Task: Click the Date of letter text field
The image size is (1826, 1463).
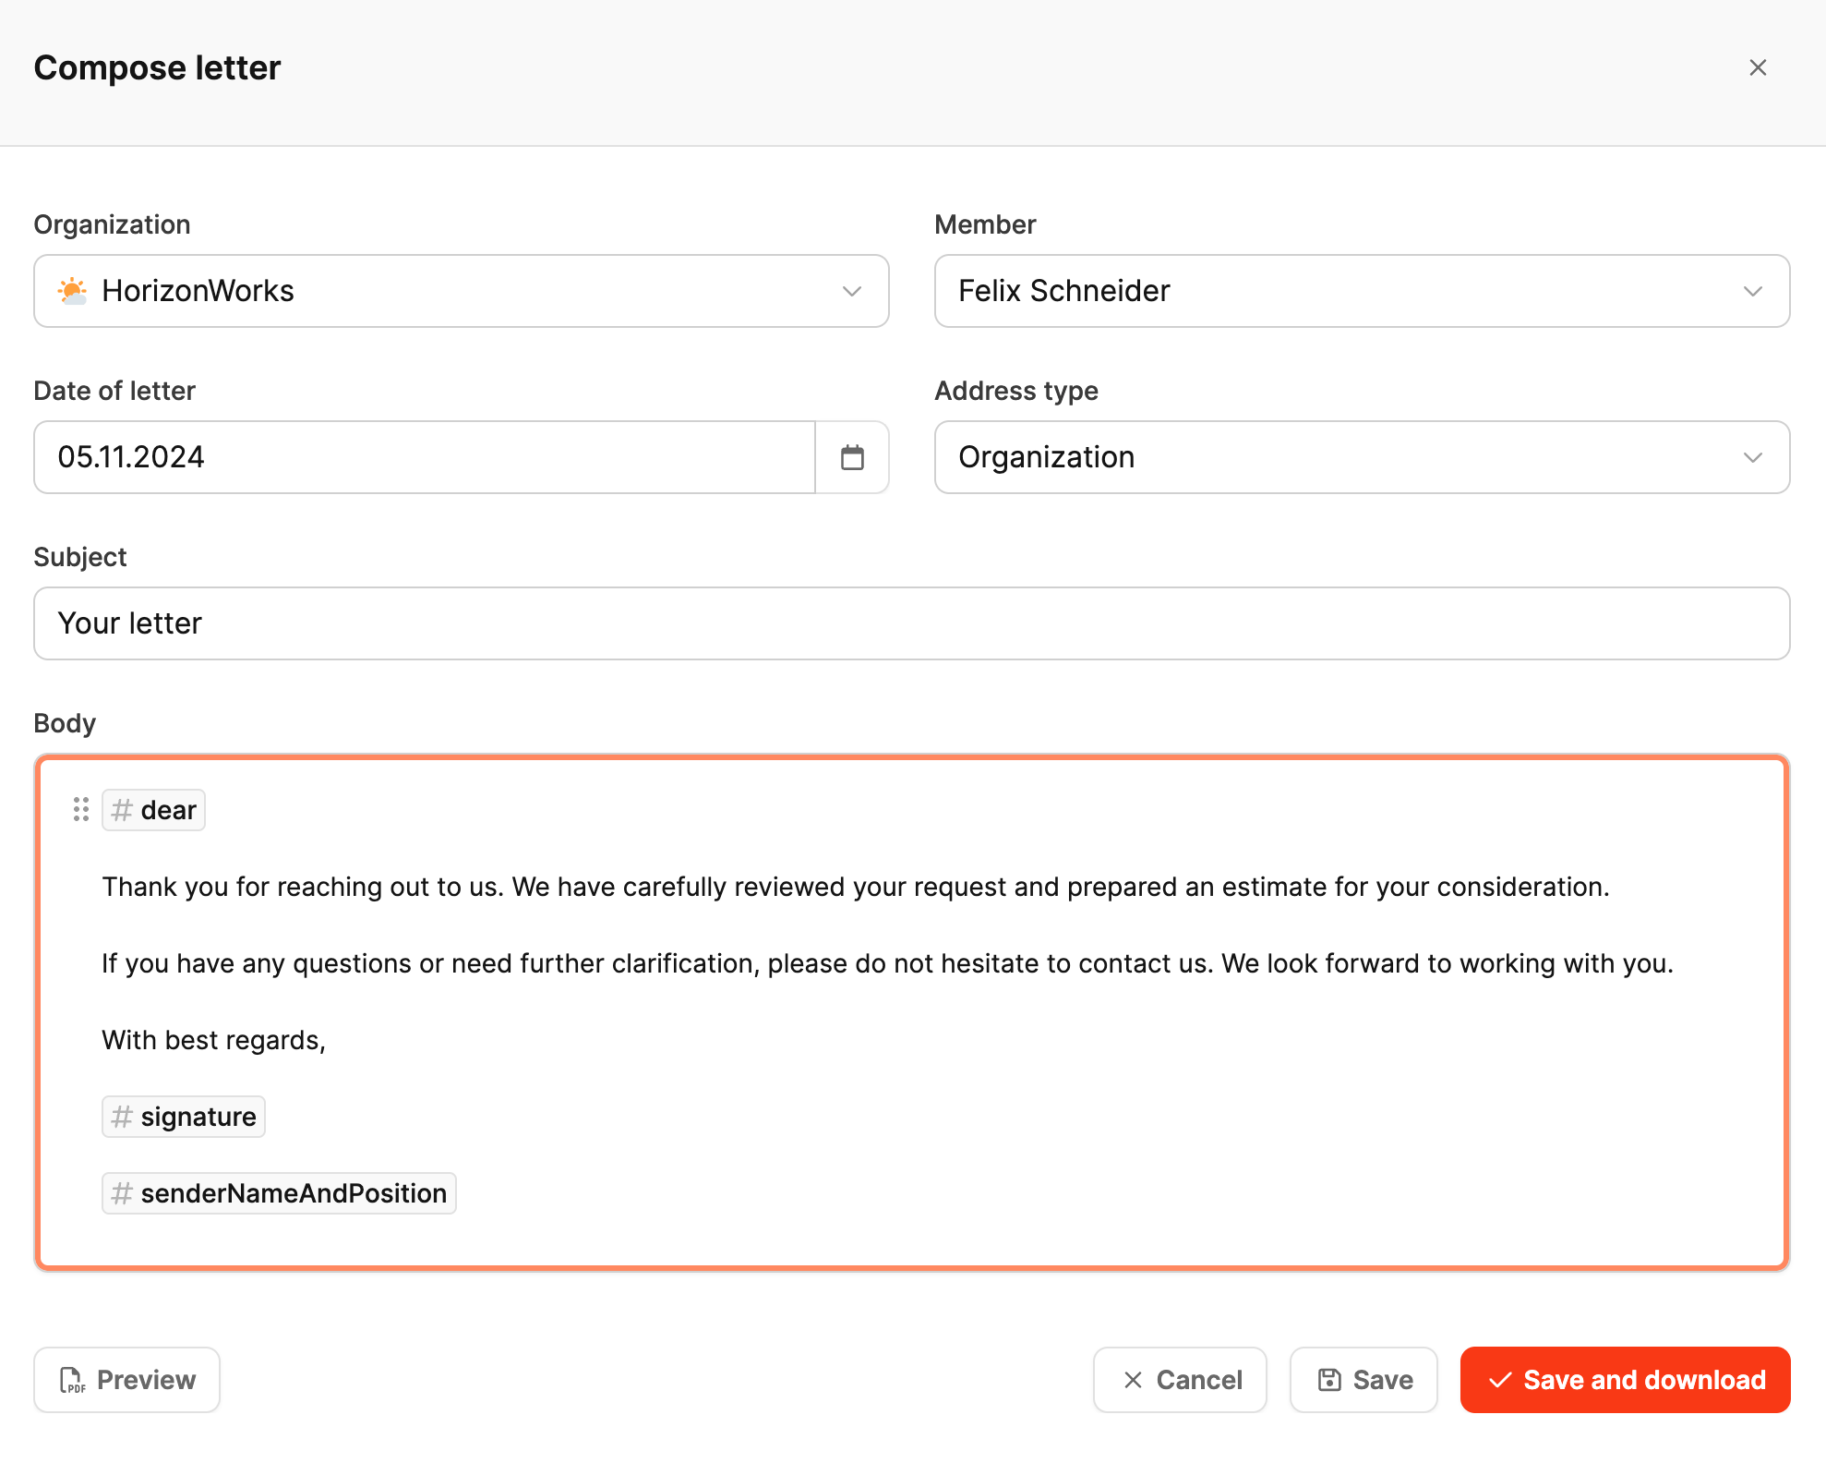Action: pos(425,457)
